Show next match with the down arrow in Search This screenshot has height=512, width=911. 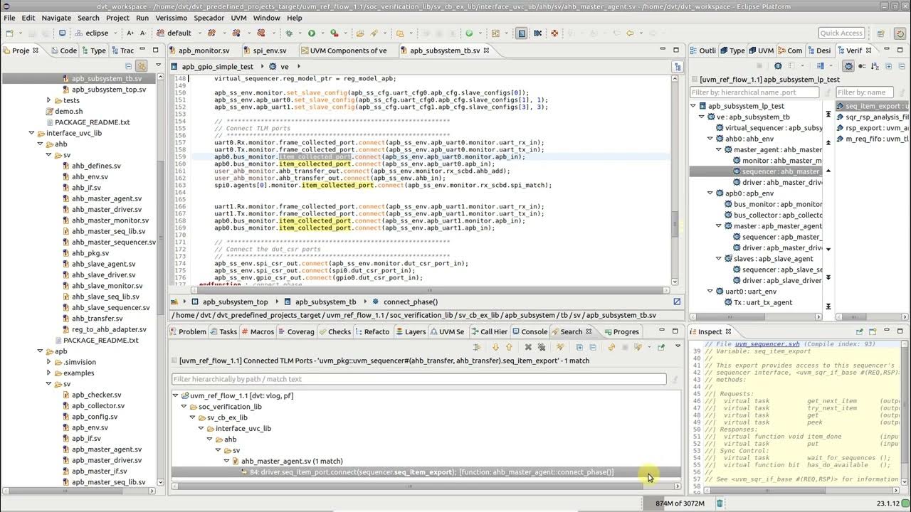click(495, 346)
